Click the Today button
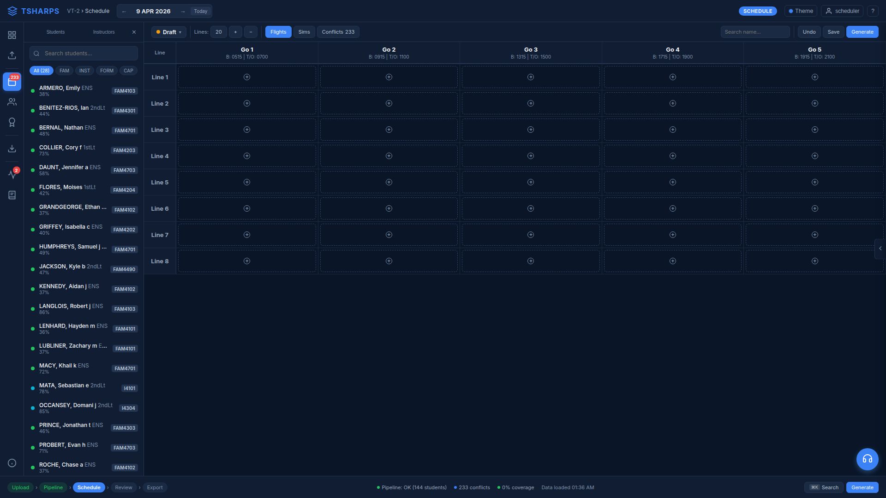The image size is (886, 498). (201, 12)
